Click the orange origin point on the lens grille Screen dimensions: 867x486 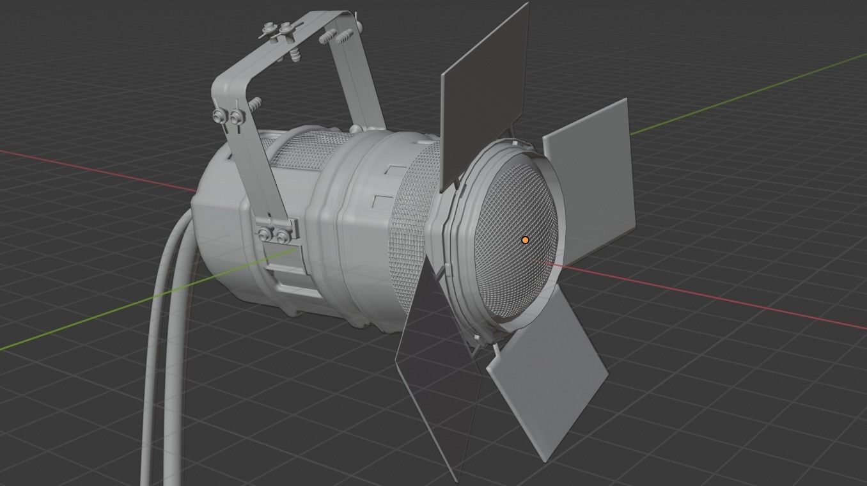click(x=526, y=240)
